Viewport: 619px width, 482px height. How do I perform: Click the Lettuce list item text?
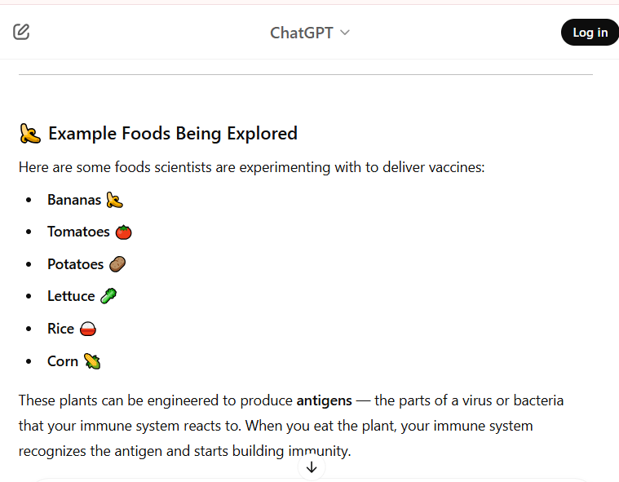click(71, 296)
